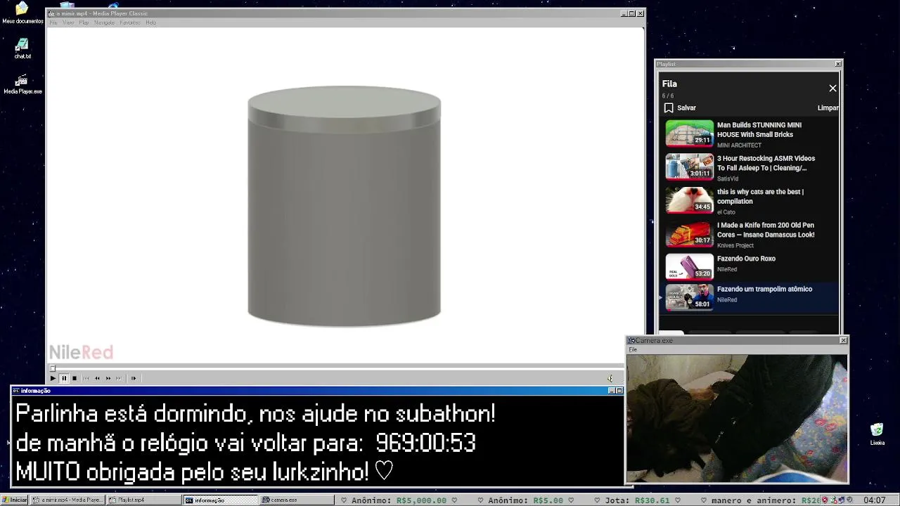Click the Salvar bookmark icon in queue
This screenshot has height=506, width=900.
pyautogui.click(x=669, y=108)
